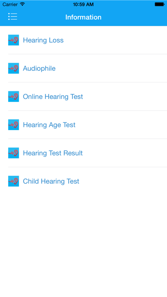This screenshot has height=297, width=167.
Task: Tap the battery icon in status bar
Action: tap(159, 4)
